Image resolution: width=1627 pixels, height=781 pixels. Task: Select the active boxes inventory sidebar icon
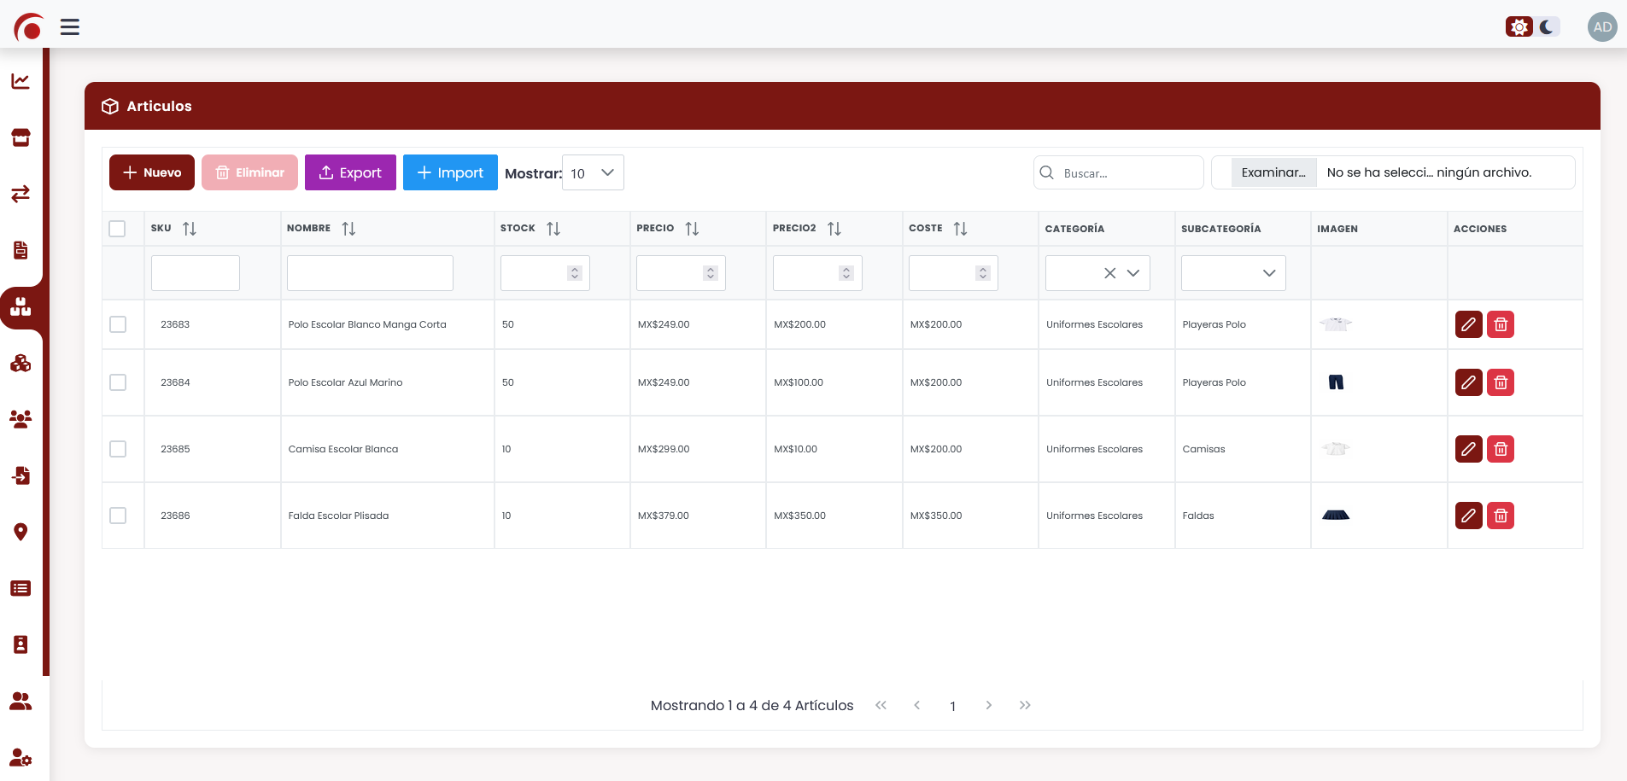20,306
